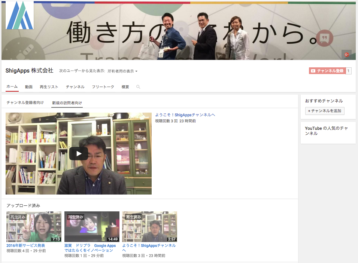This screenshot has width=358, height=263.
Task: Click the 視聴回数 4 回・29 分前 text
Action: click(26, 251)
